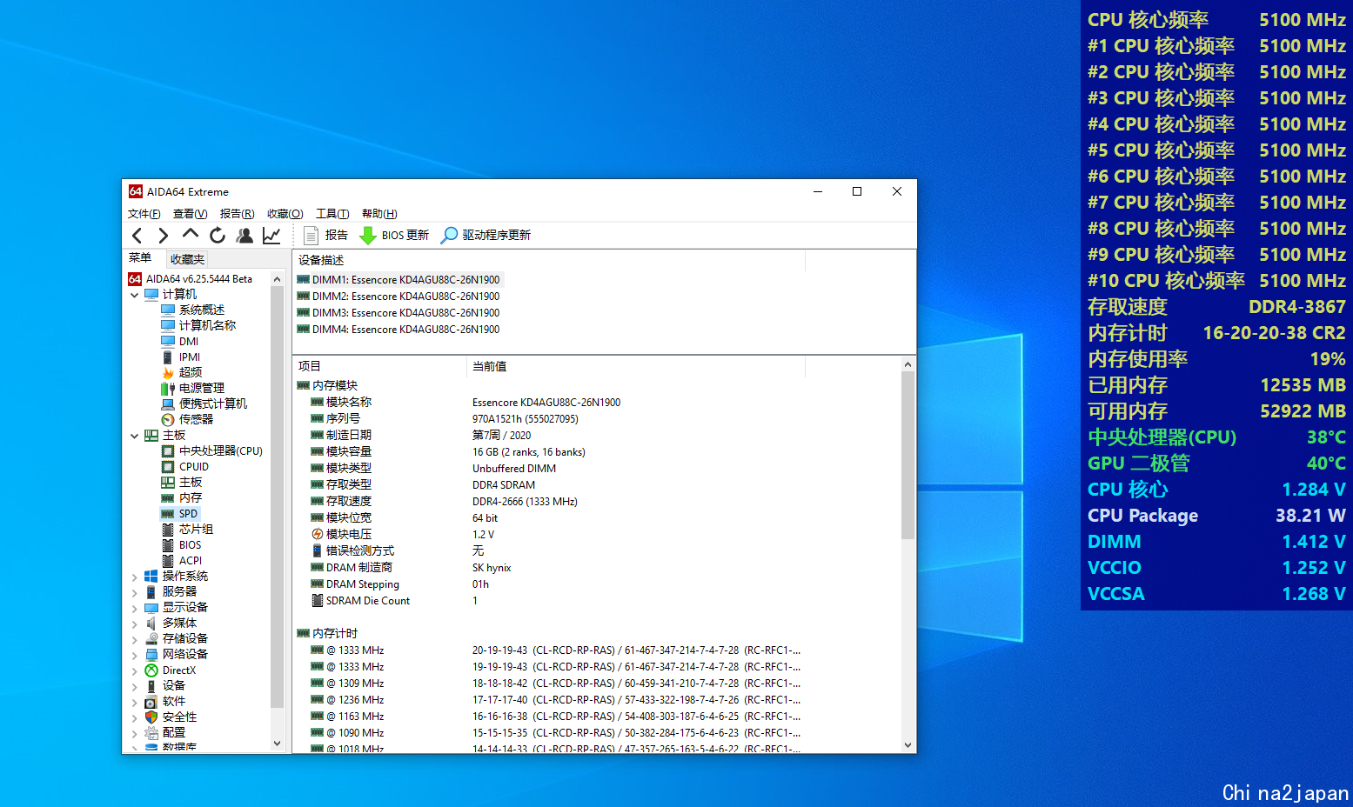1353x807 pixels.
Task: Click the AIDA64 v6.25.5444 Beta root node
Action: click(x=191, y=279)
